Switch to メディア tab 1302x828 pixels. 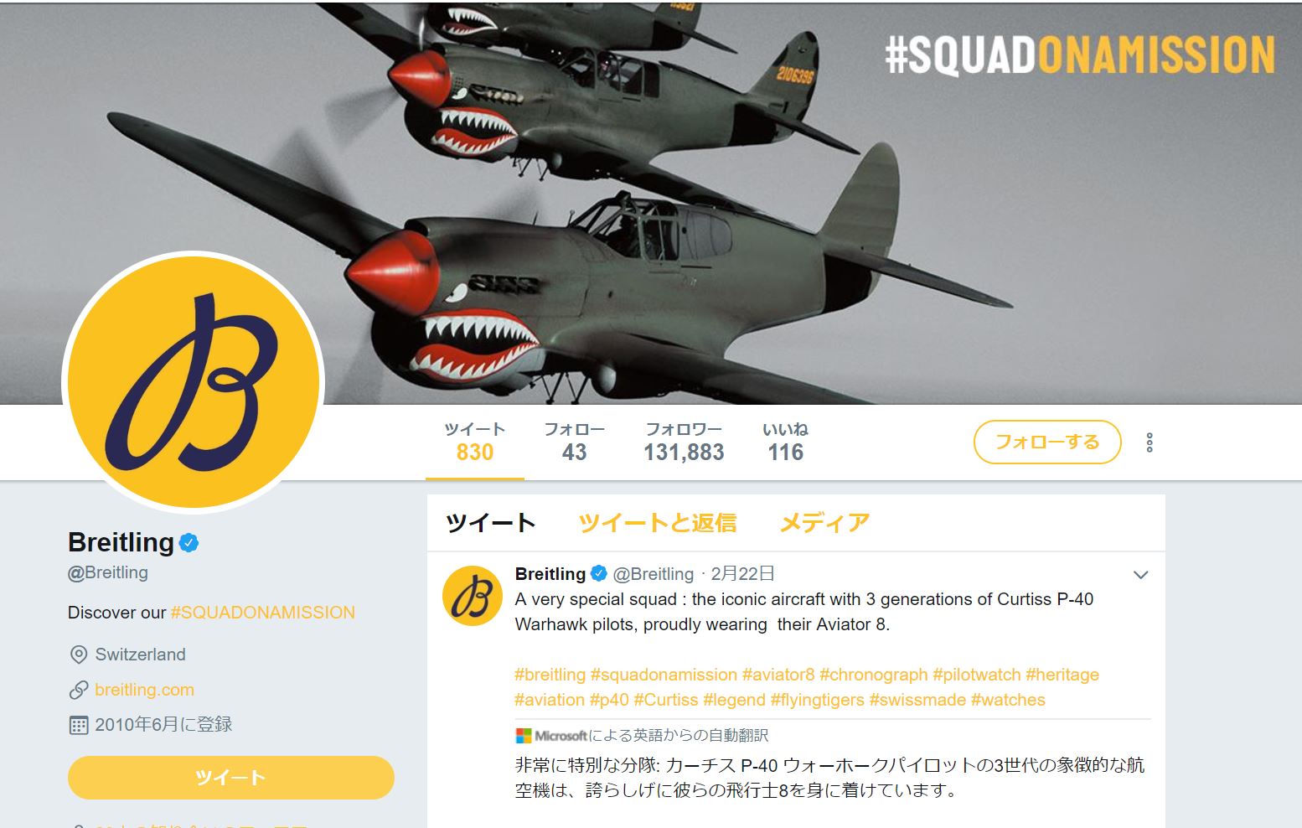pos(824,523)
